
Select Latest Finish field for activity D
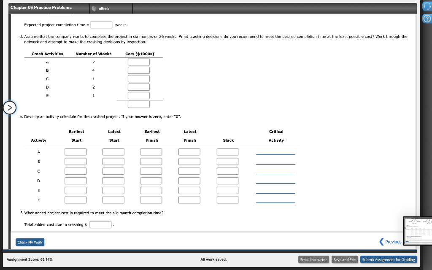coord(189,181)
